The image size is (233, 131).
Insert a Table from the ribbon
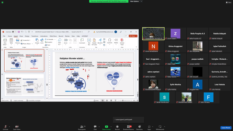tap(11, 42)
